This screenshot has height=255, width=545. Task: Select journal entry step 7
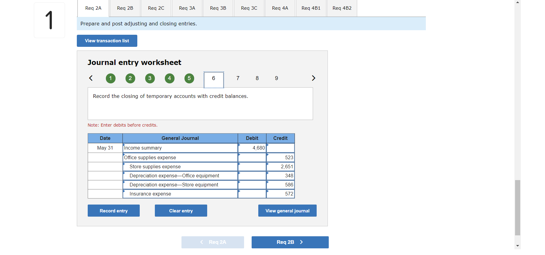tap(238, 78)
